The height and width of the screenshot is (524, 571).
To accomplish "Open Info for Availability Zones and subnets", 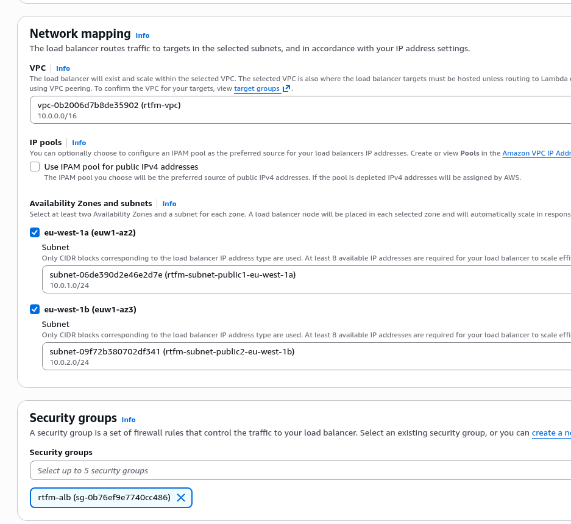I will coord(169,204).
